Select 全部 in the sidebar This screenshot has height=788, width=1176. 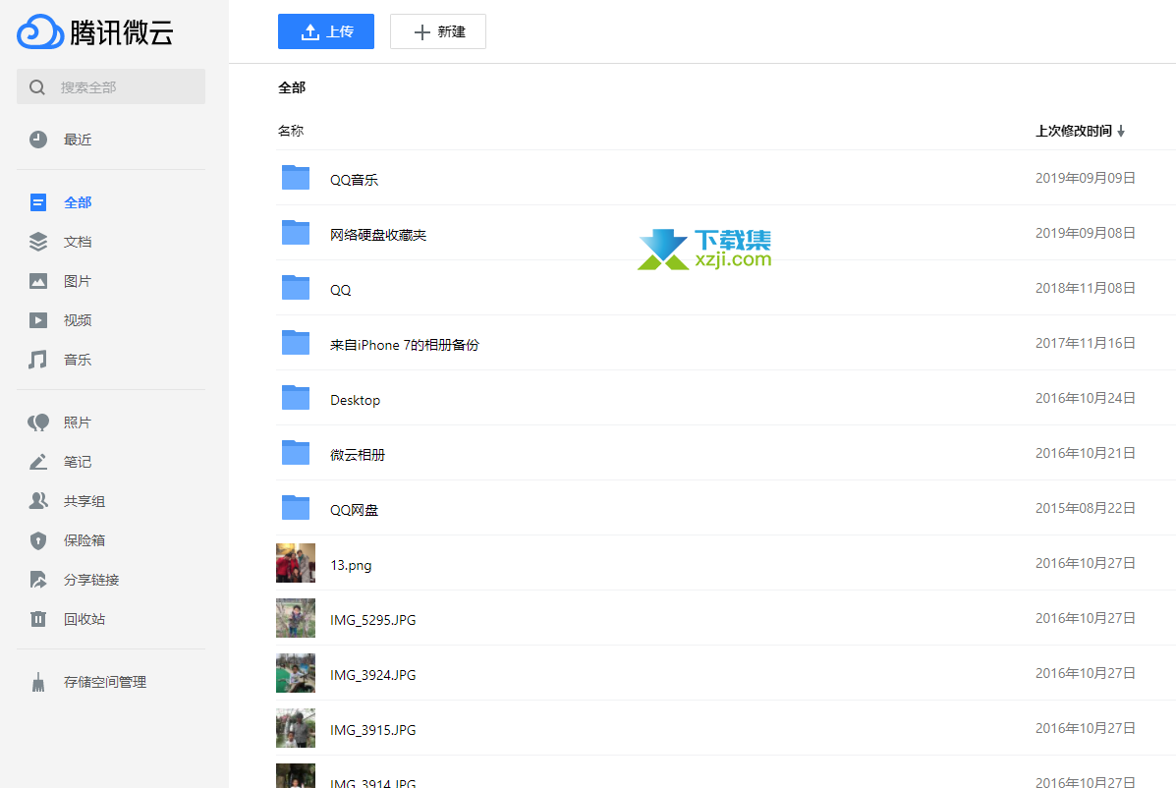78,202
